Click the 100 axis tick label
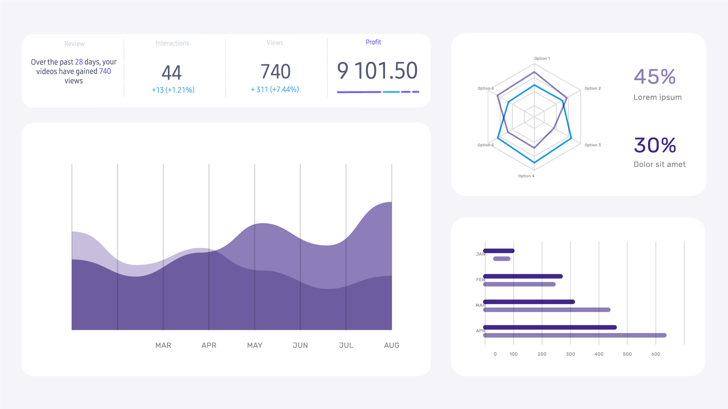This screenshot has height=409, width=728. [x=514, y=355]
